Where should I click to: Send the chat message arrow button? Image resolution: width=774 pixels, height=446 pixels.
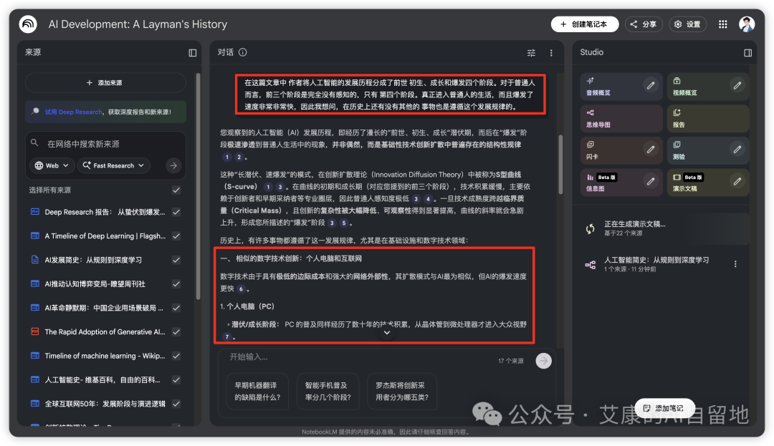[x=543, y=361]
